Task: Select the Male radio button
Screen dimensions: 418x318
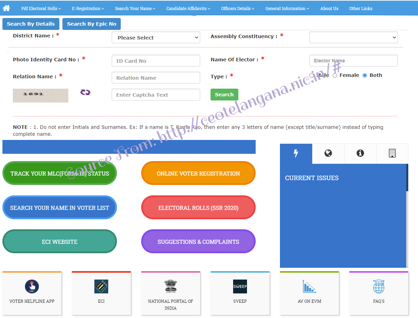Action: [312, 75]
